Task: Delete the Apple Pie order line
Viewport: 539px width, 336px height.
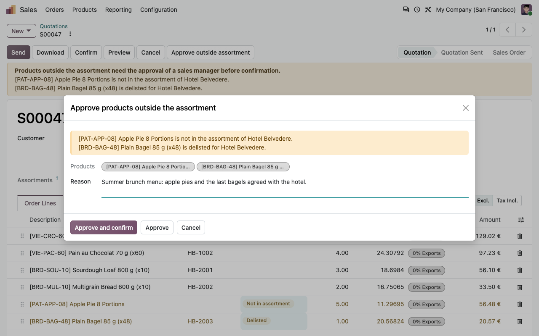Action: click(520, 304)
